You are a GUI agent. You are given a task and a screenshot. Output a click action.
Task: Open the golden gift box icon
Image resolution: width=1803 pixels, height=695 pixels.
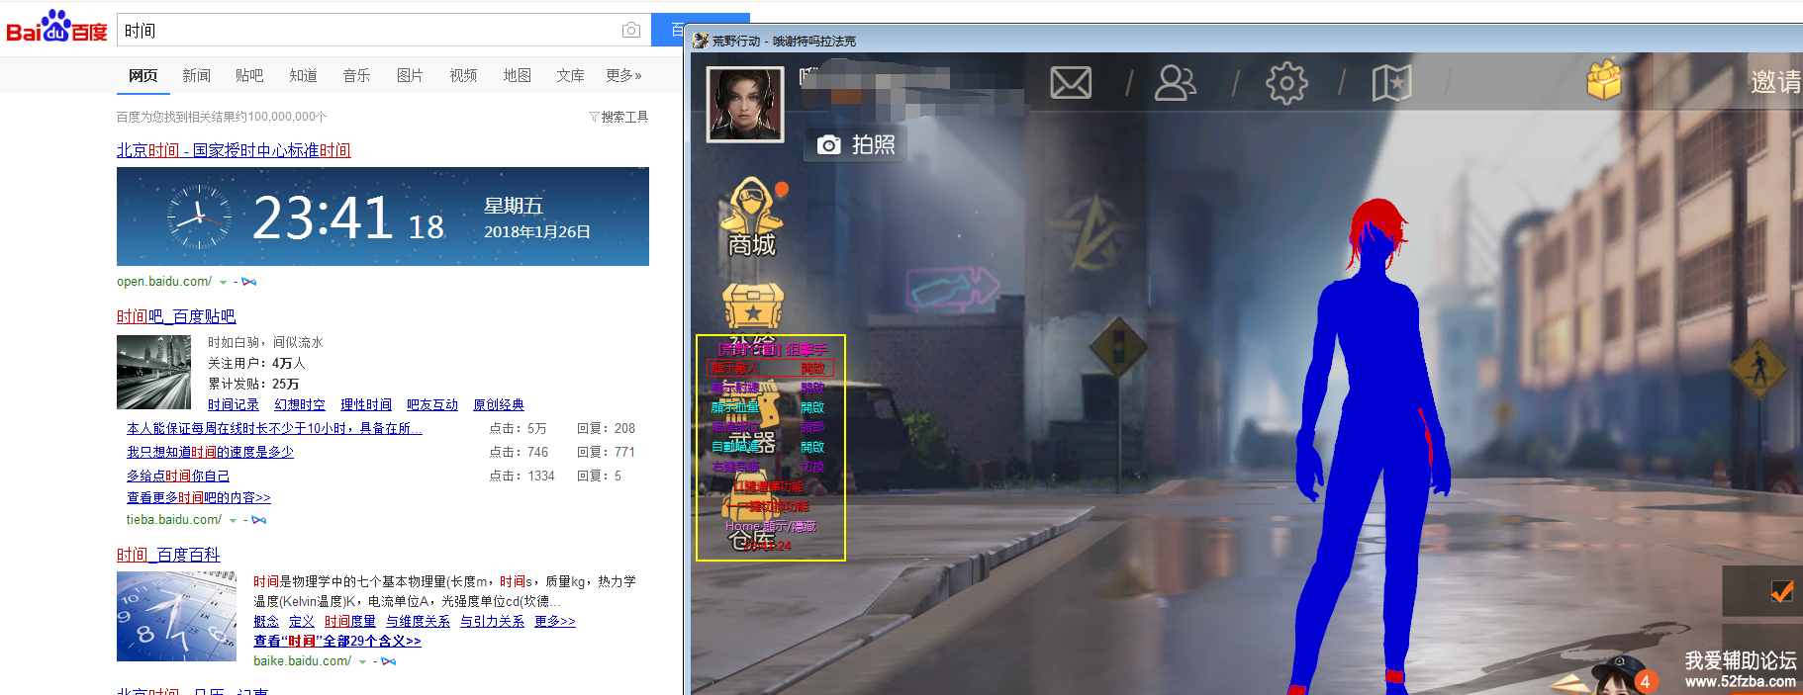click(1604, 79)
